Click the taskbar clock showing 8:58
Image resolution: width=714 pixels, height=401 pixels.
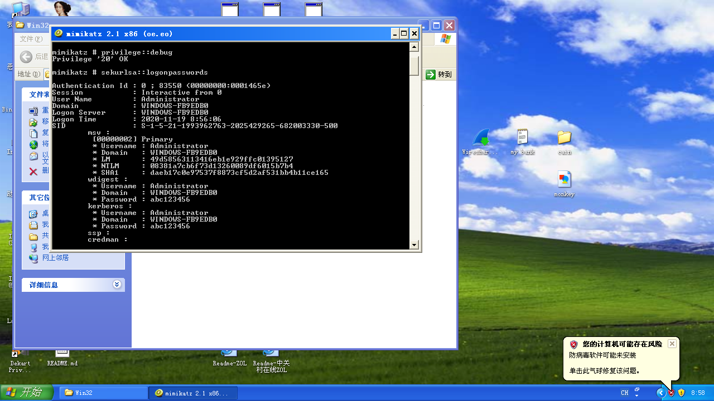pos(698,393)
